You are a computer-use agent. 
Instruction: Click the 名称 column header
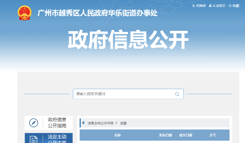(x=117, y=135)
